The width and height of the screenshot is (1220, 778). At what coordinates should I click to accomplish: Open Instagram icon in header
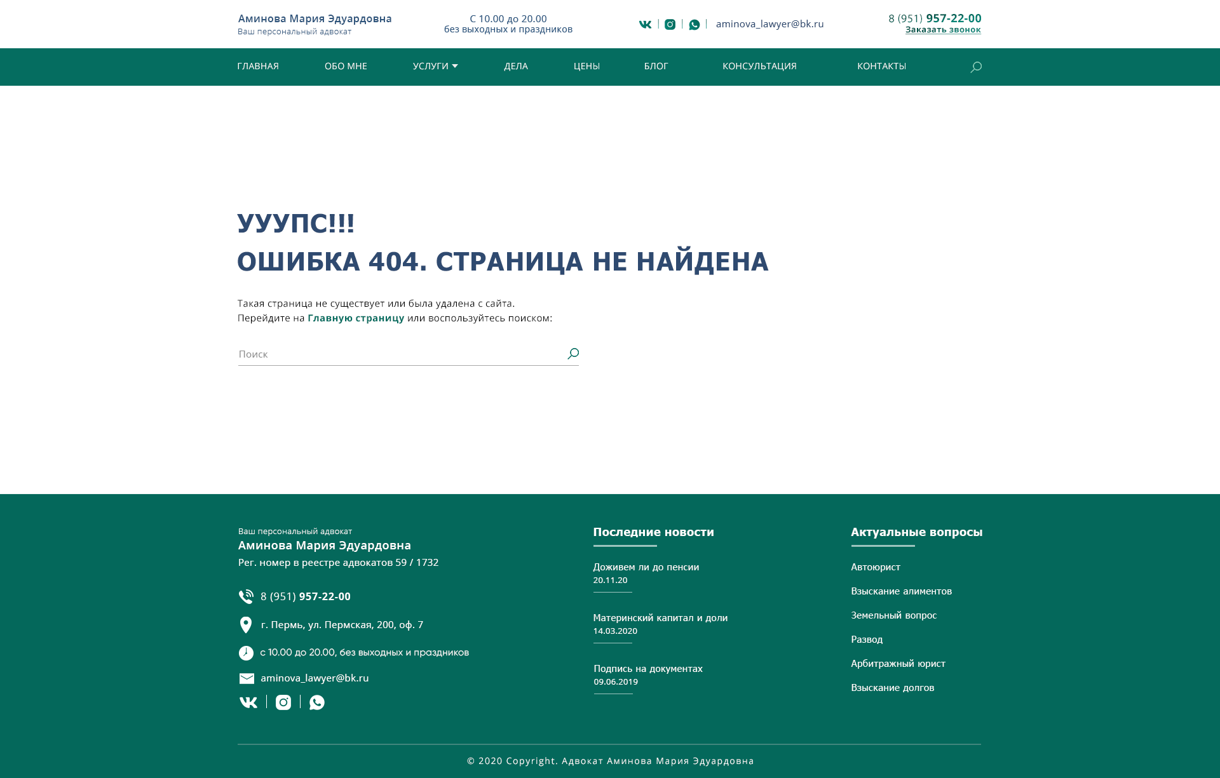(670, 25)
